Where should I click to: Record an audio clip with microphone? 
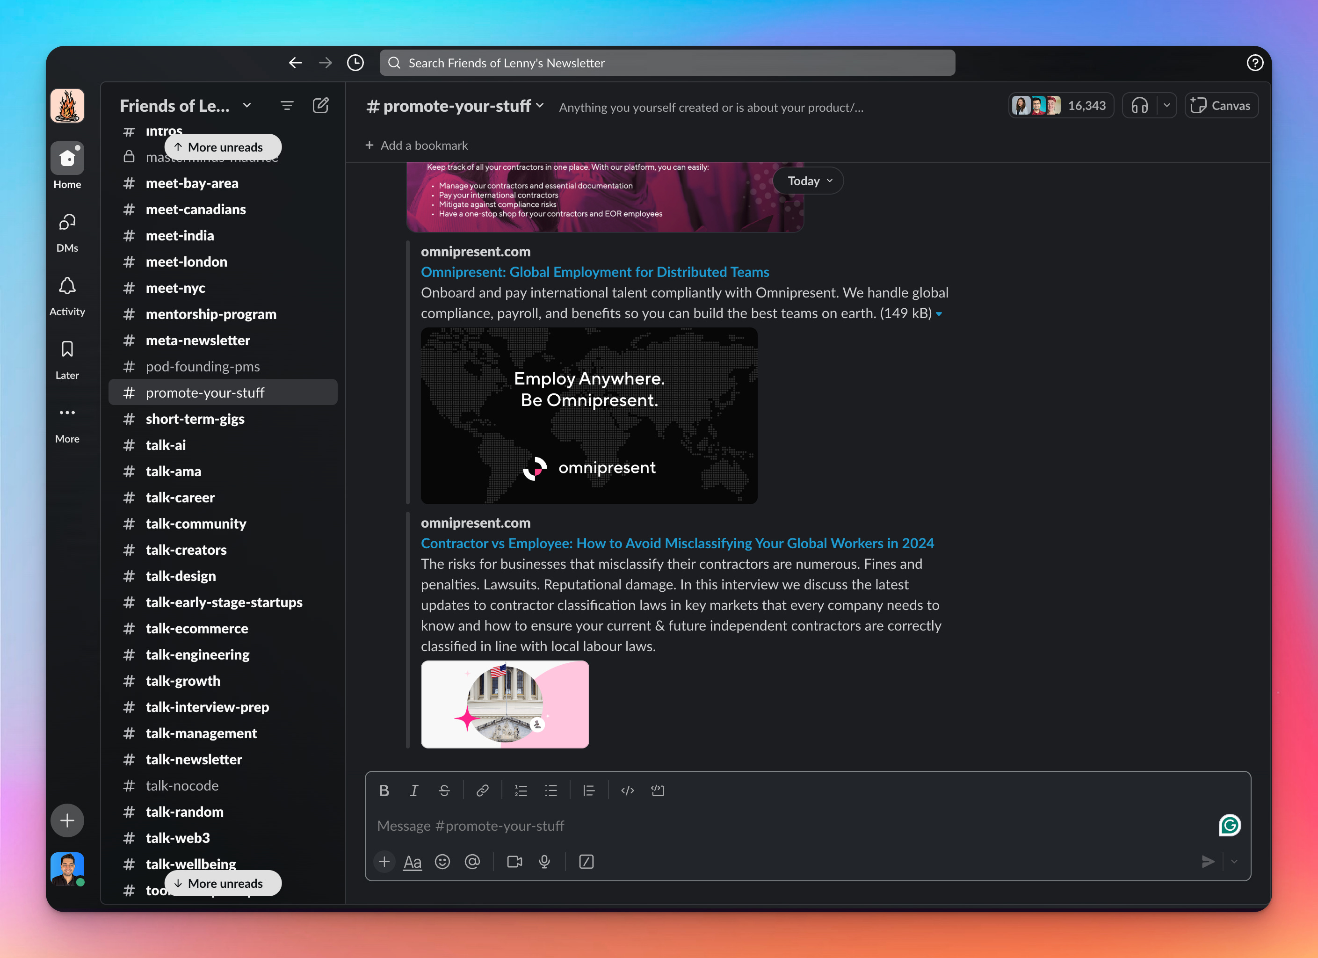tap(544, 862)
